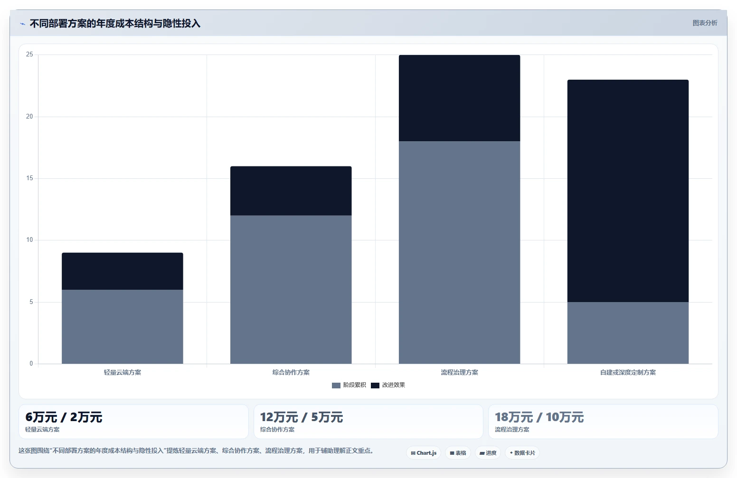The height and width of the screenshot is (478, 737).
Task: Click the dark bar segment for 轻量云端方案
Action: pyautogui.click(x=123, y=271)
